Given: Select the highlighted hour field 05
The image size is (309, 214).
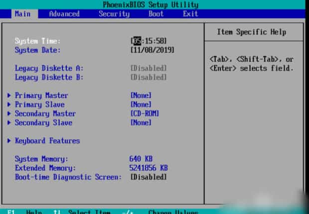Looking at the screenshot, I should pos(137,41).
